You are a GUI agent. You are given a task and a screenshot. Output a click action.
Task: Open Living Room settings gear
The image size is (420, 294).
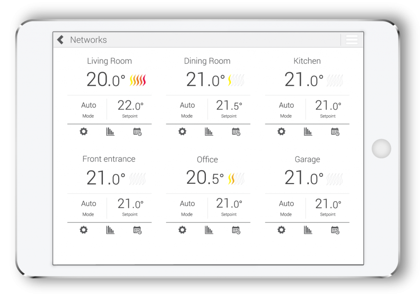point(84,132)
